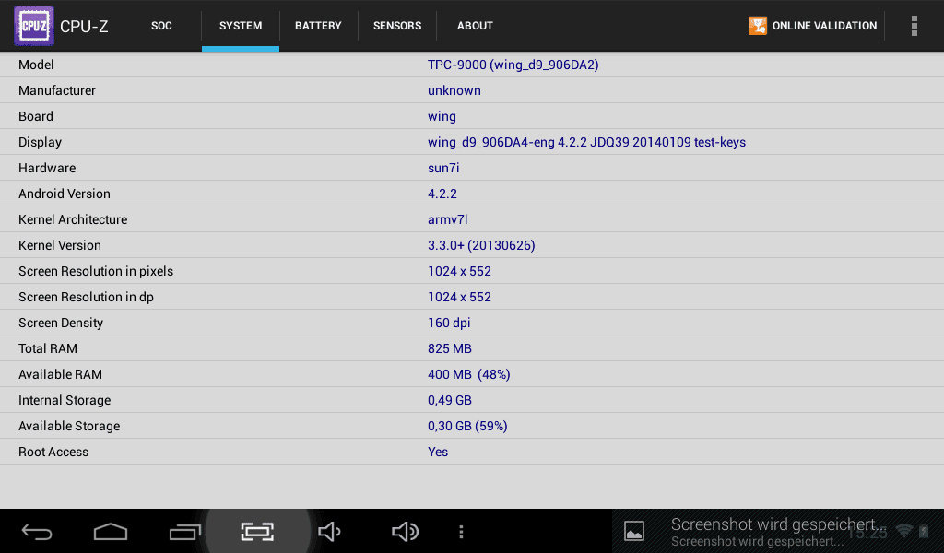Screen dimensions: 944x553
Task: Select the Model value 'TPC-9000 (wing_d9_906DA2)'
Action: coord(513,65)
